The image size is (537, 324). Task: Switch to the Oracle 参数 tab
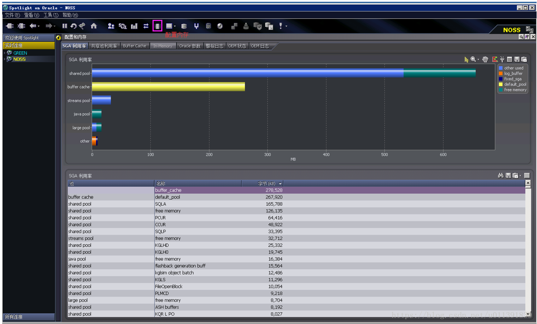tap(190, 46)
